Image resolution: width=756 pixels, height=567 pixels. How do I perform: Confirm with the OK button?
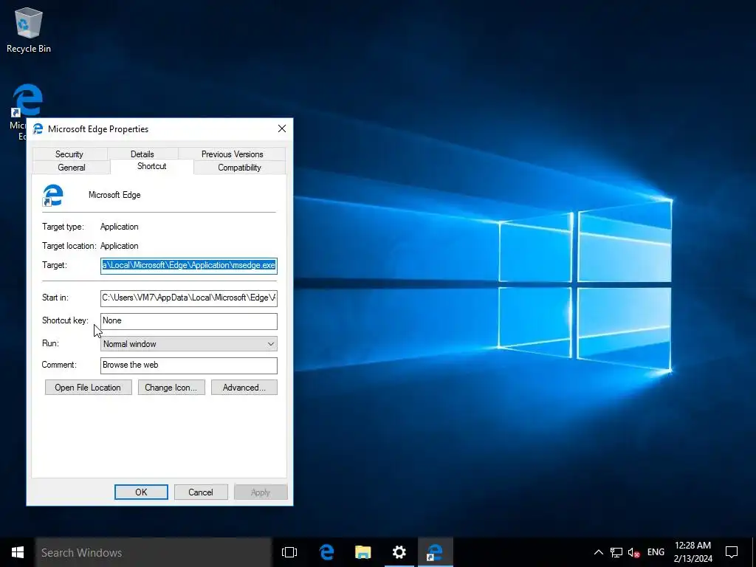pos(141,492)
